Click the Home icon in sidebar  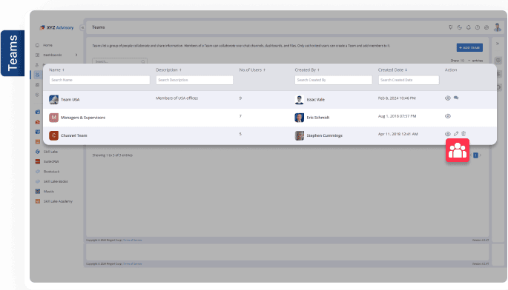[x=37, y=45]
